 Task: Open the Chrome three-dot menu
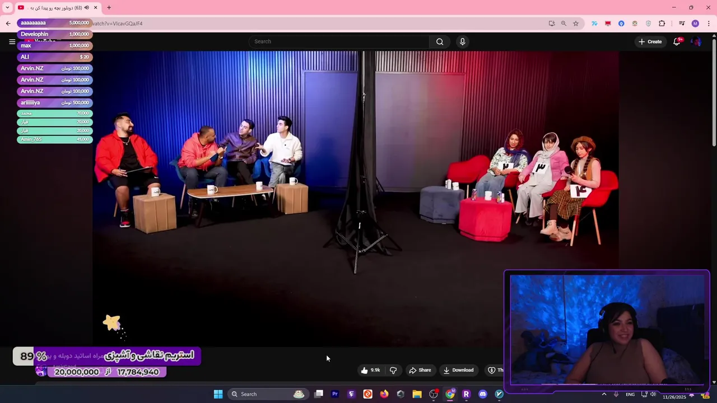click(x=709, y=24)
